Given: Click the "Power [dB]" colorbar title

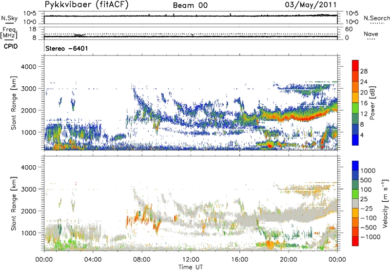Looking at the screenshot, I should tap(372, 103).
